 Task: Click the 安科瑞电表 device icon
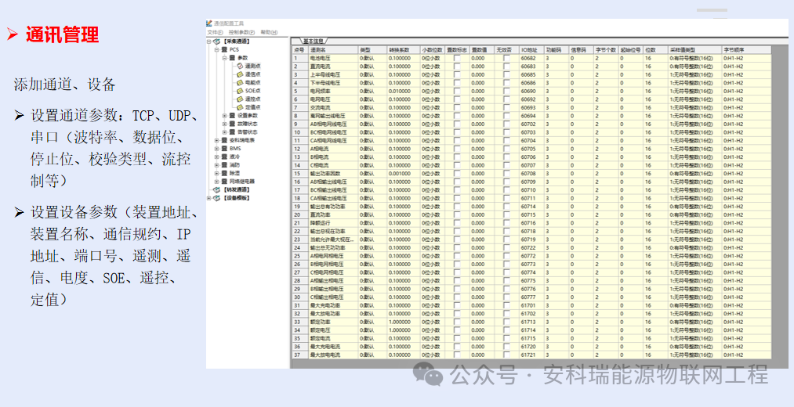224,140
